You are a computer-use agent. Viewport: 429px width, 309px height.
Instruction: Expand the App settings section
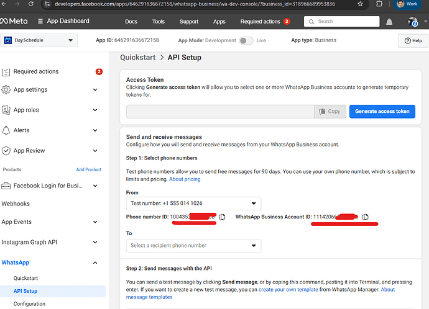pyautogui.click(x=95, y=90)
